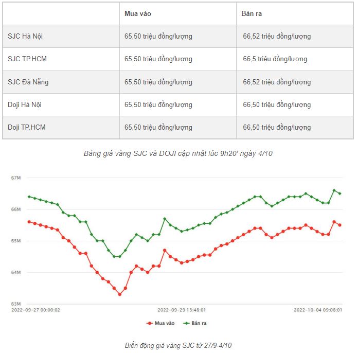This screenshot has width=357, height=353.
Task: Click the first red data point on the left
Action: coord(29,222)
